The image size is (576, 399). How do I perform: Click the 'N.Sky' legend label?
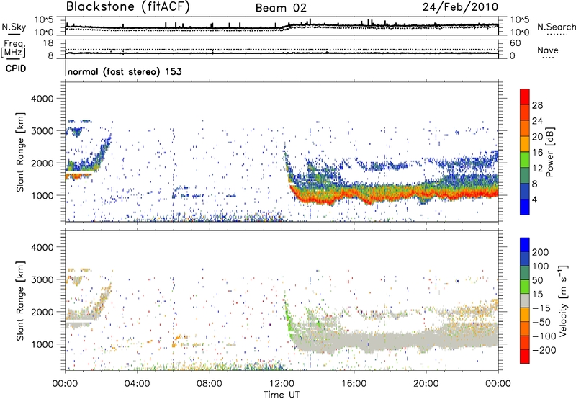14,27
